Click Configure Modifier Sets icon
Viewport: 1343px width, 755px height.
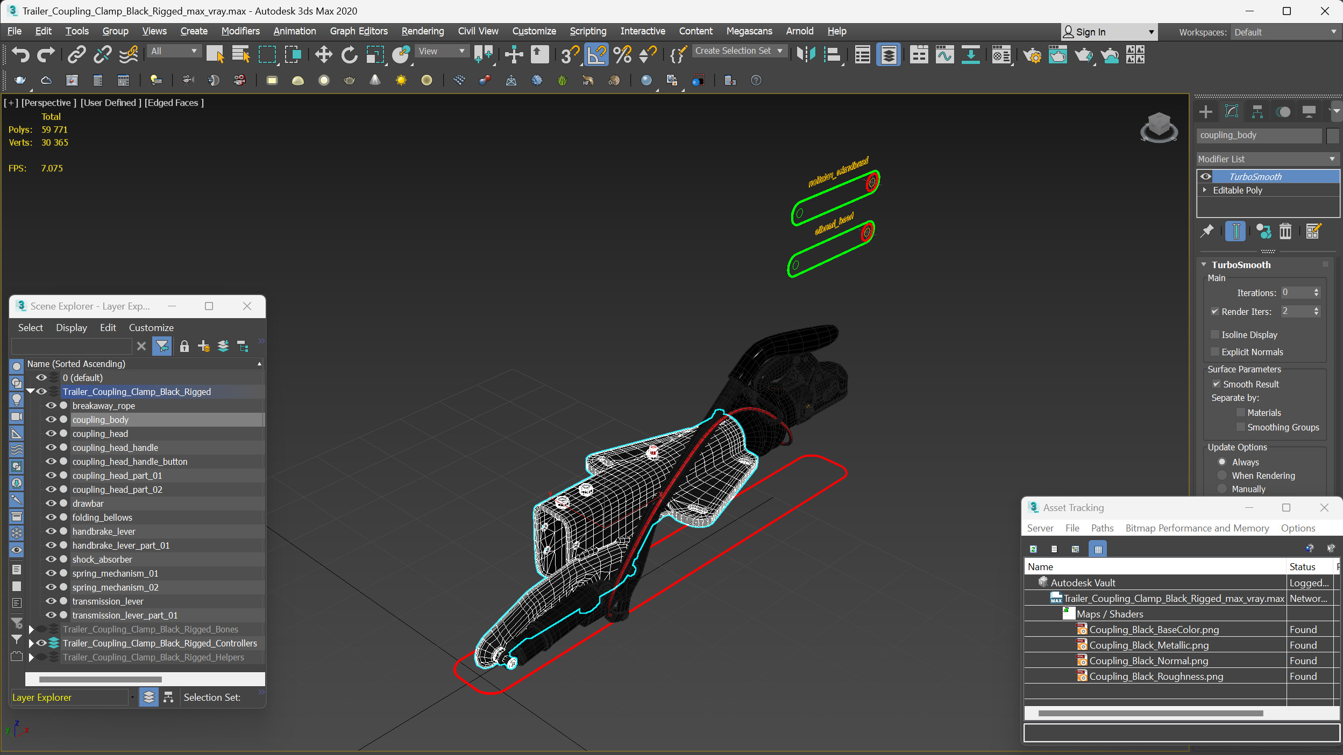[1313, 231]
